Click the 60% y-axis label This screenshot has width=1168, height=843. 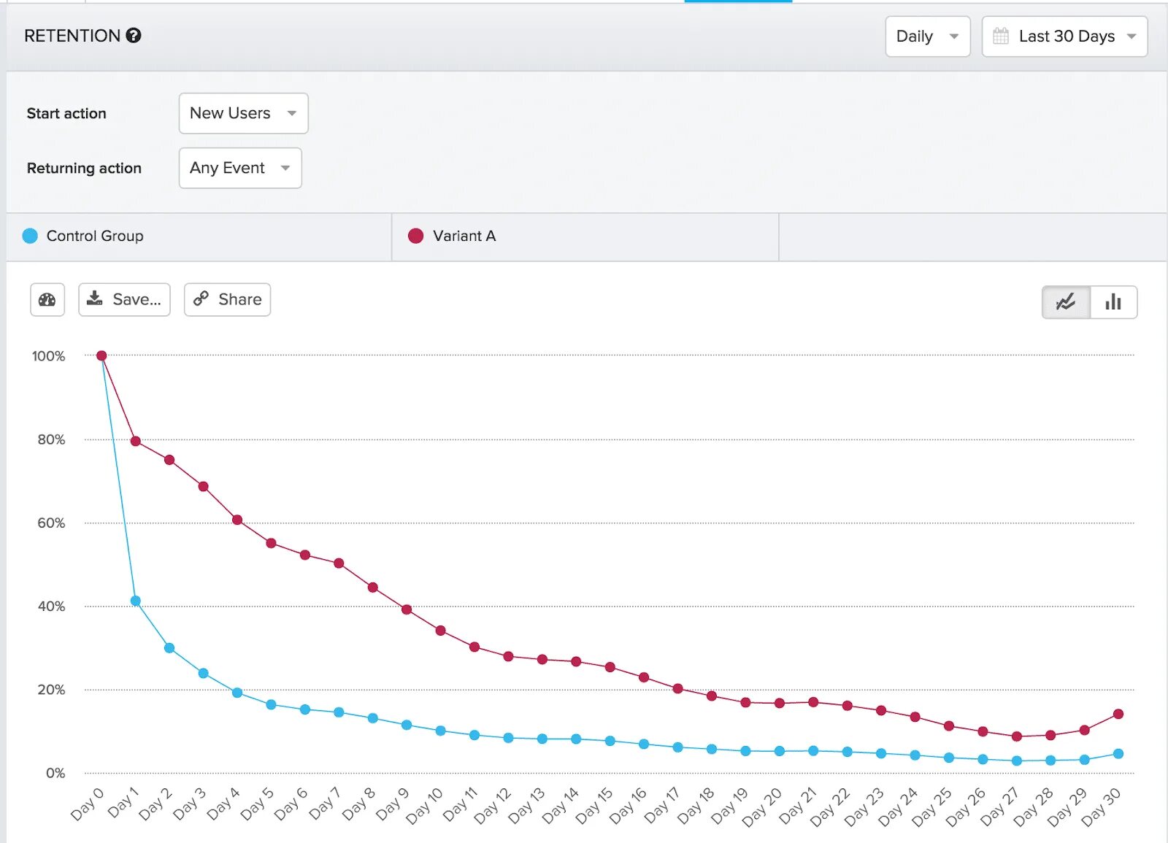(51, 523)
